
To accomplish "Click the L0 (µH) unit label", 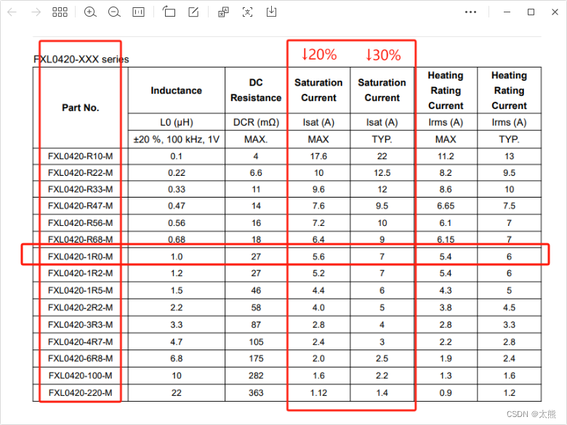I will point(177,123).
